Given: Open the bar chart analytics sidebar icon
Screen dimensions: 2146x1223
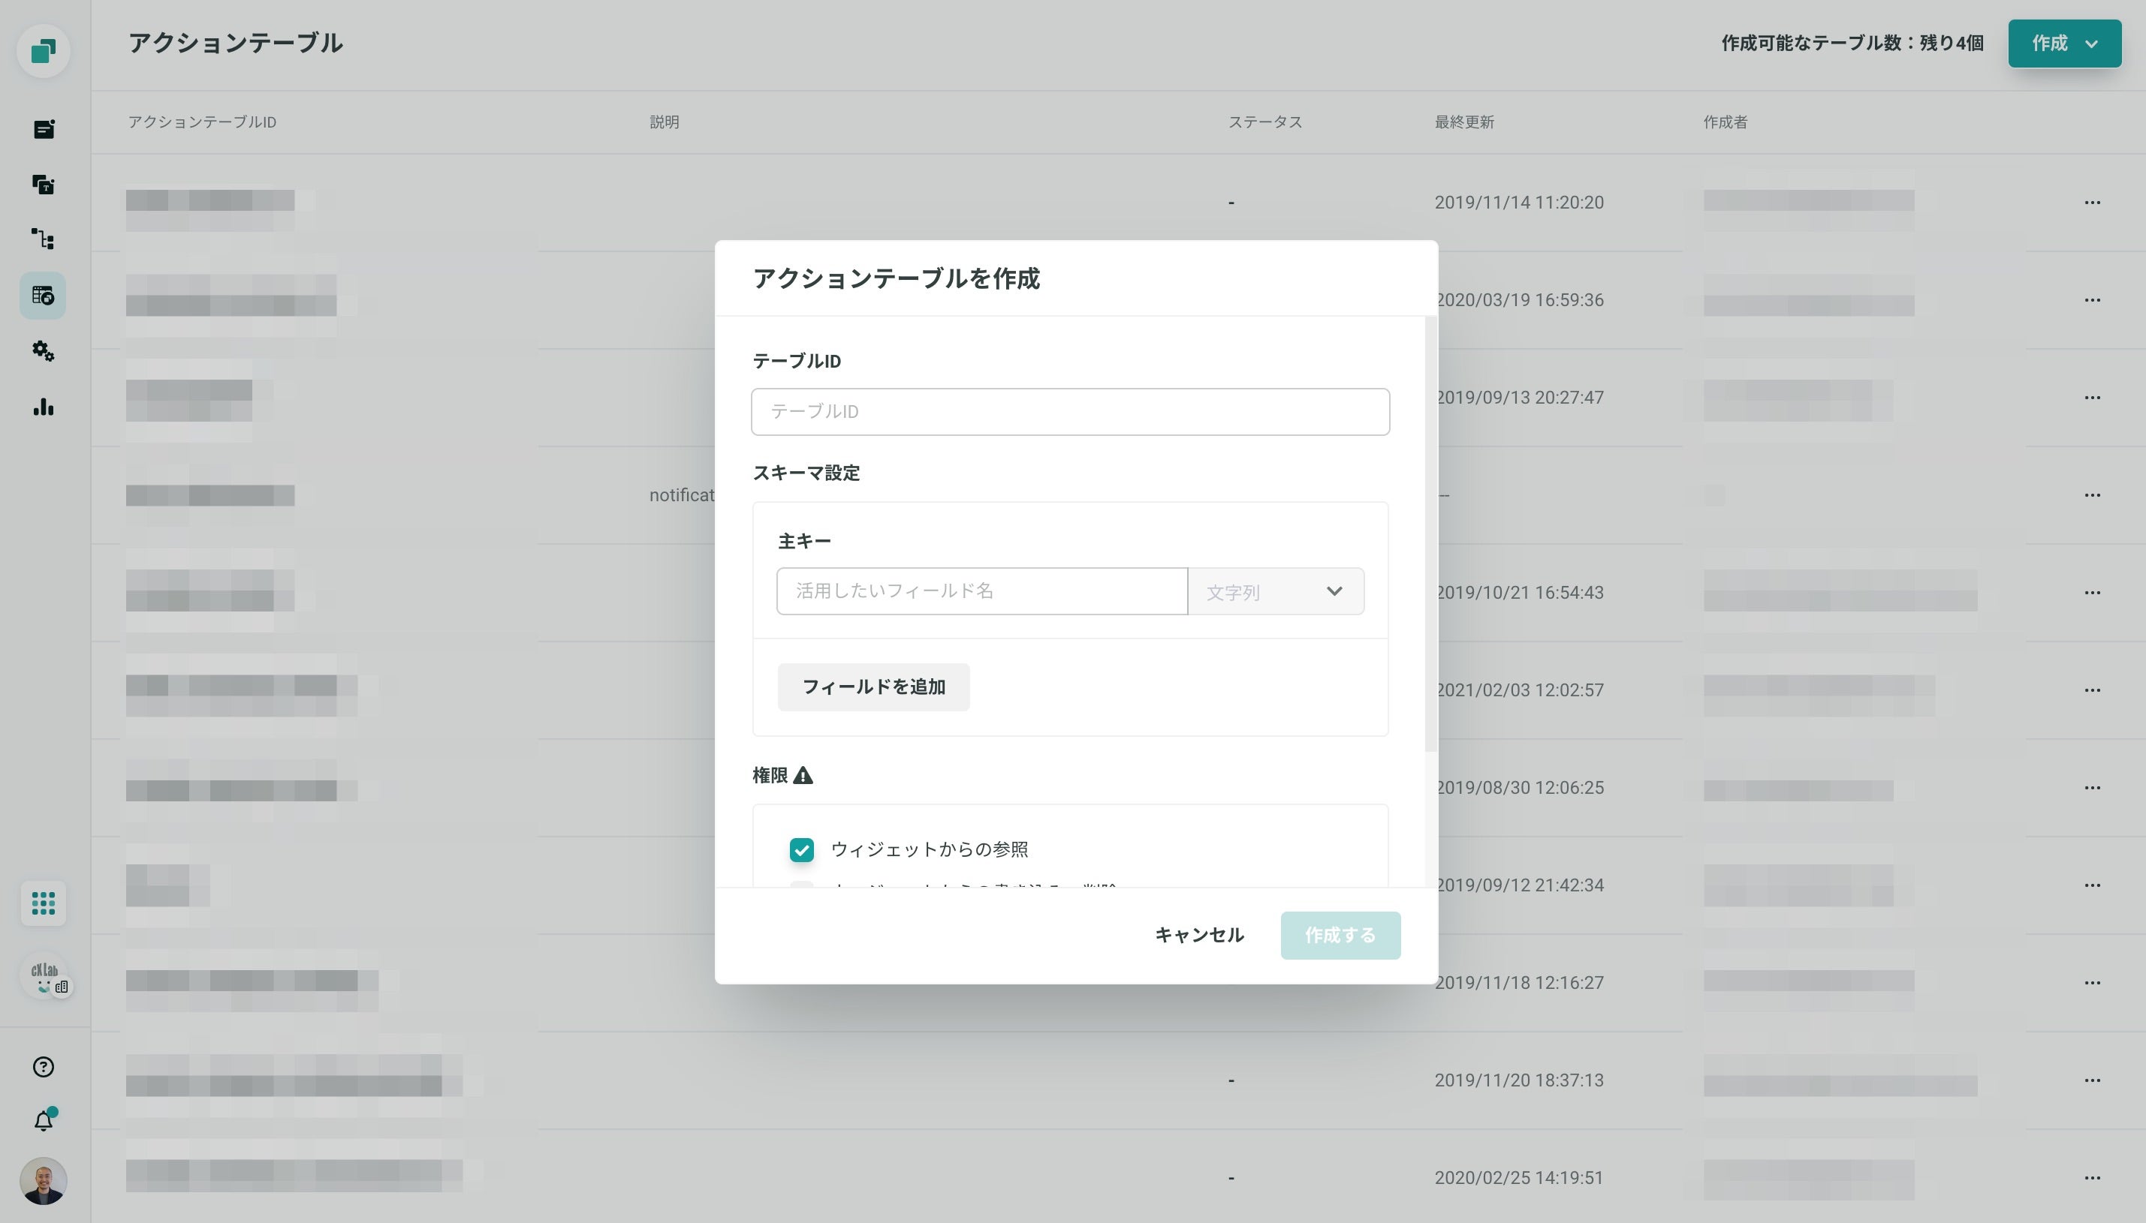Looking at the screenshot, I should coord(44,407).
